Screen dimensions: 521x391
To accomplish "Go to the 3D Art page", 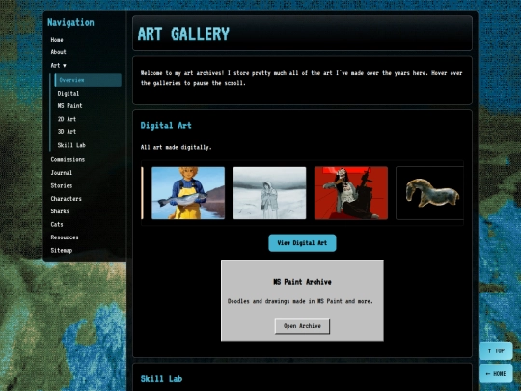I will pos(67,131).
